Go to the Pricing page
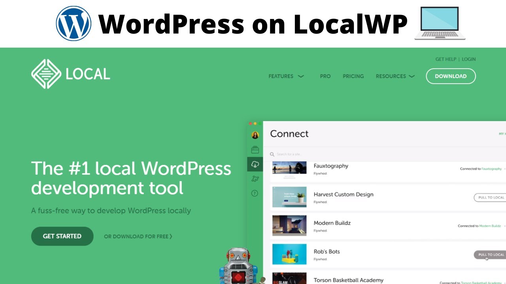 tap(353, 76)
